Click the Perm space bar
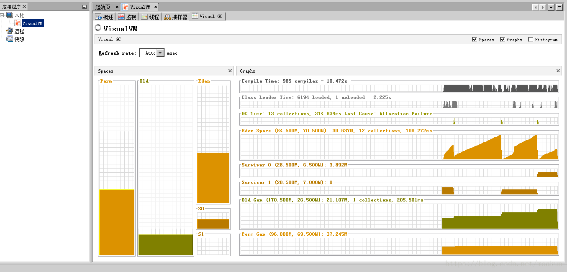 pos(117,222)
